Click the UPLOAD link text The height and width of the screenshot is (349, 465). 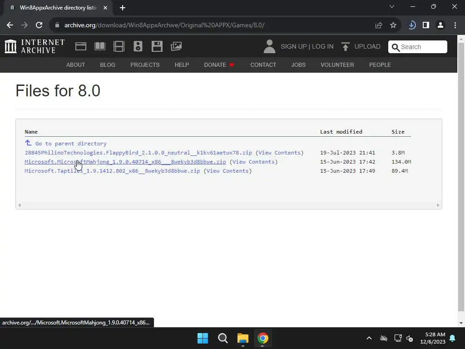pyautogui.click(x=367, y=47)
